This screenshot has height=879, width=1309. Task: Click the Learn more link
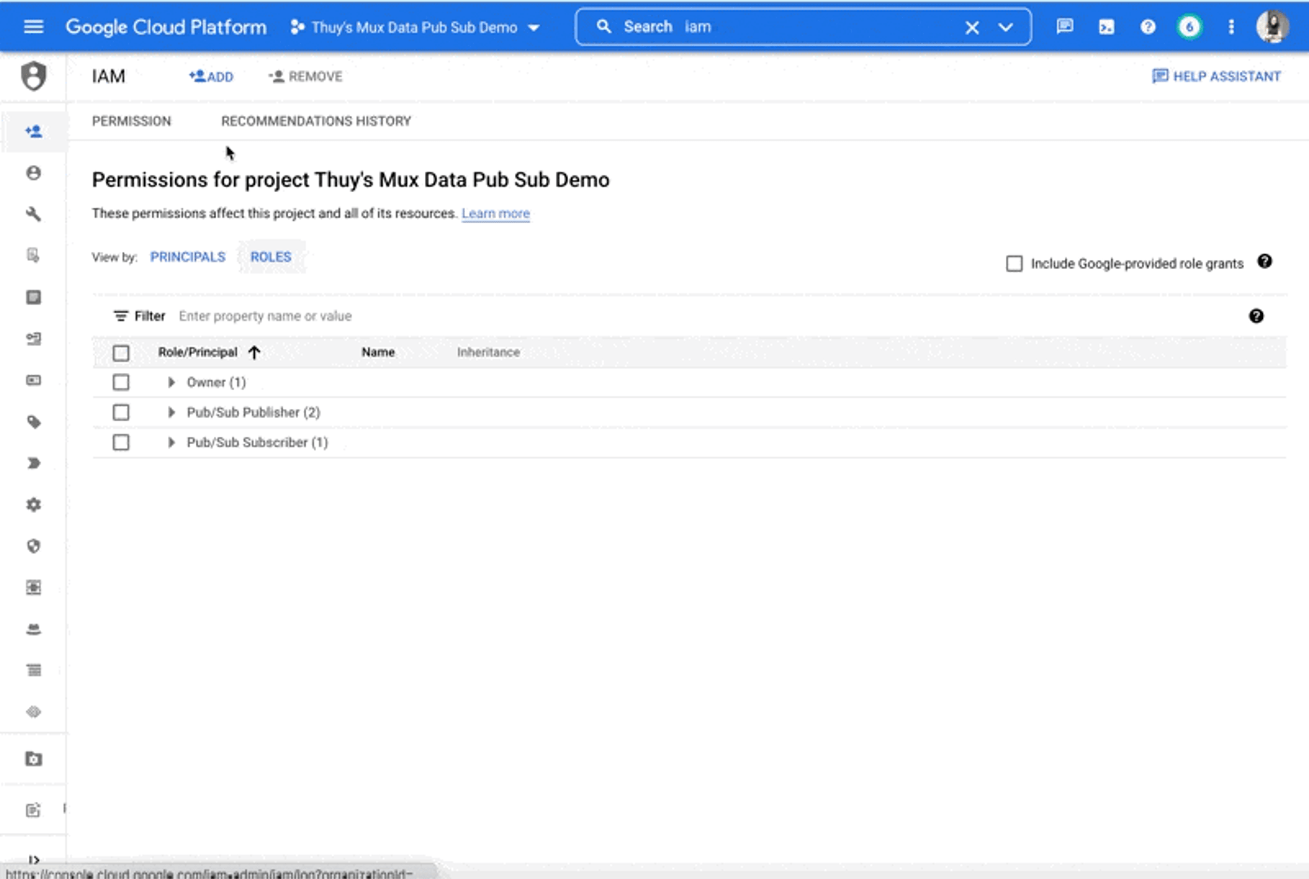(495, 213)
